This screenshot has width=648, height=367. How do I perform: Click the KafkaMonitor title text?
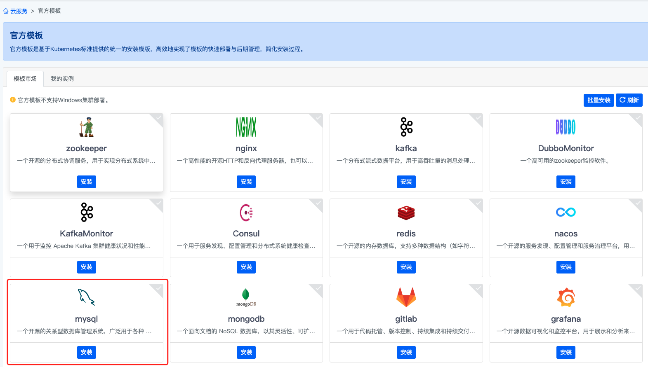click(87, 234)
